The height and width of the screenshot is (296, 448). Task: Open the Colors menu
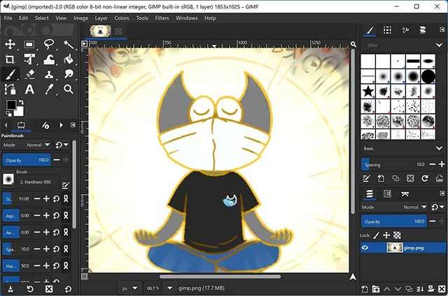[x=122, y=17]
